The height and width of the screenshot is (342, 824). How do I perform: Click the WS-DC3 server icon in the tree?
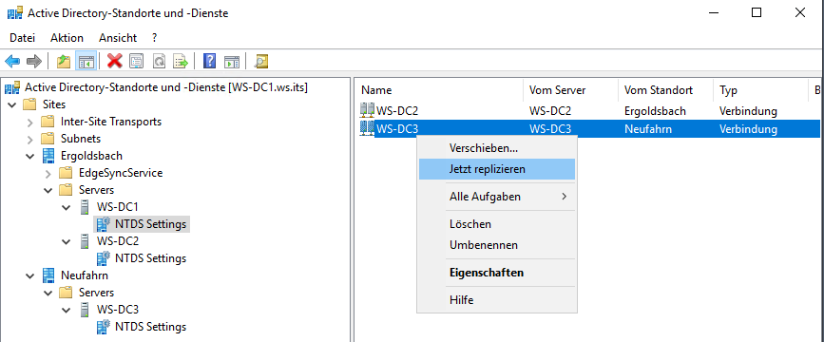point(84,310)
